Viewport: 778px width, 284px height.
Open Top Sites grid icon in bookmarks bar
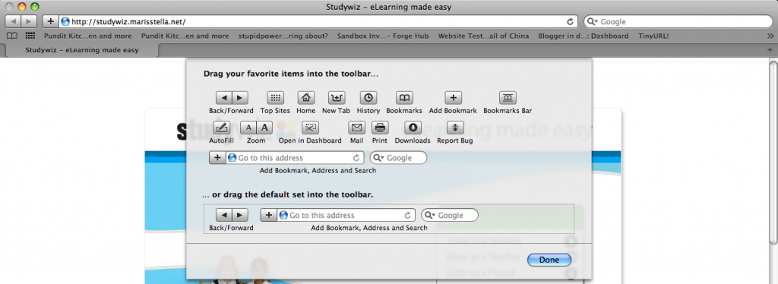[30, 36]
